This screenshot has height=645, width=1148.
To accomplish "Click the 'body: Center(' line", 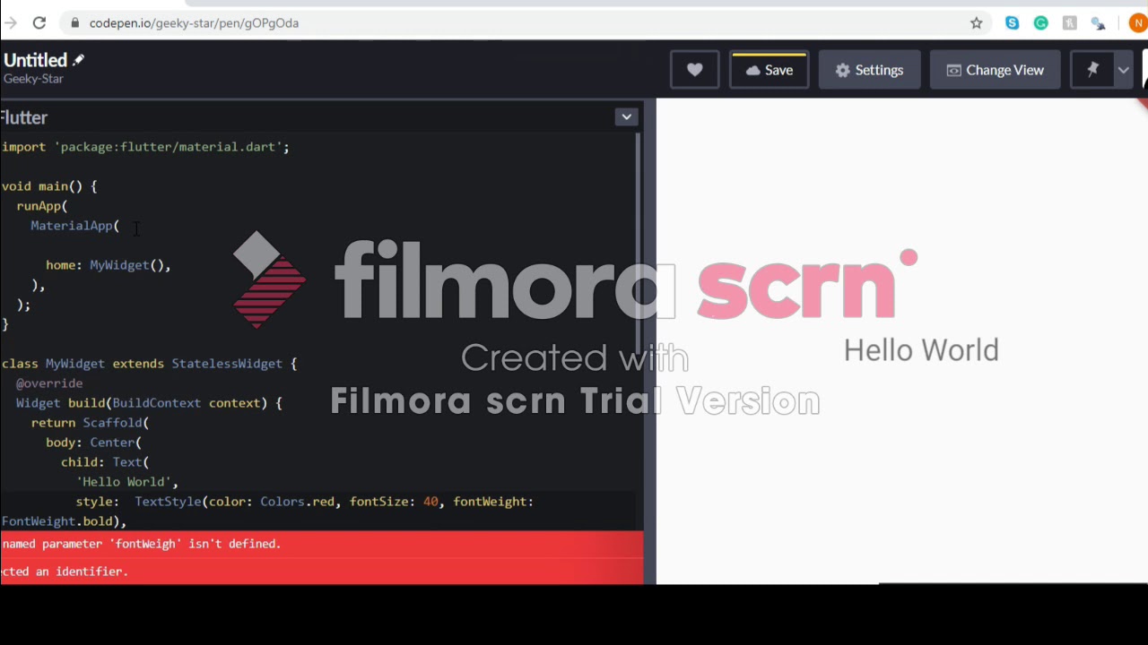I will click(x=93, y=443).
